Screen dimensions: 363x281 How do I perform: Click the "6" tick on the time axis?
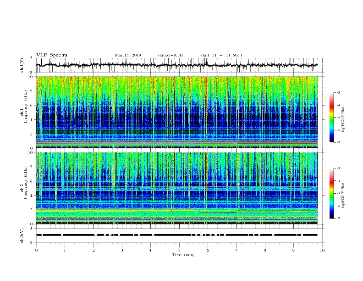[x=208, y=250]
